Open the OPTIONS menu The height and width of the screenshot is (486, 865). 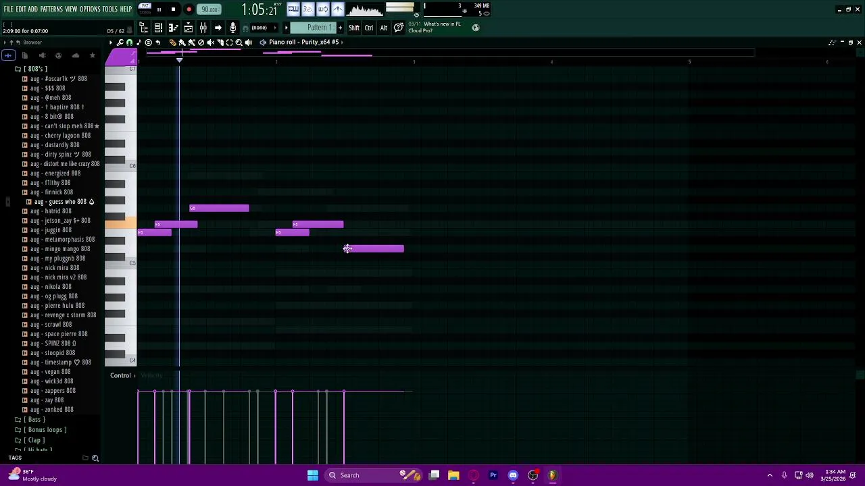click(x=90, y=9)
